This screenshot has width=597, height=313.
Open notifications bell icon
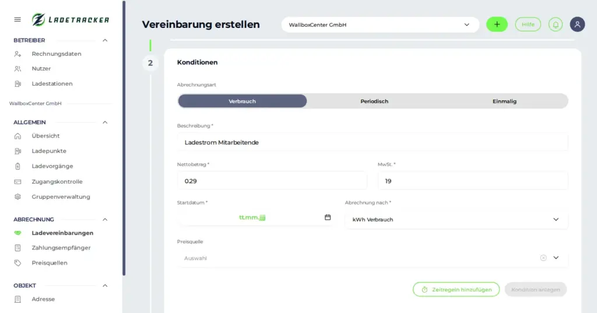[x=556, y=24]
